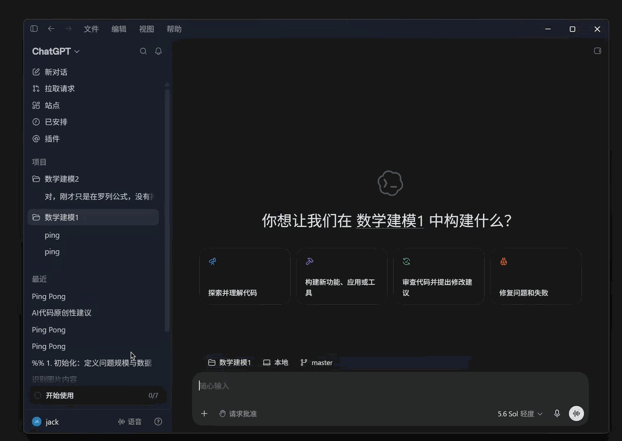Screen dimensions: 622x441
Task: Open the Ping Pong chat below AI代码原创性建议
Action: coord(93,330)
